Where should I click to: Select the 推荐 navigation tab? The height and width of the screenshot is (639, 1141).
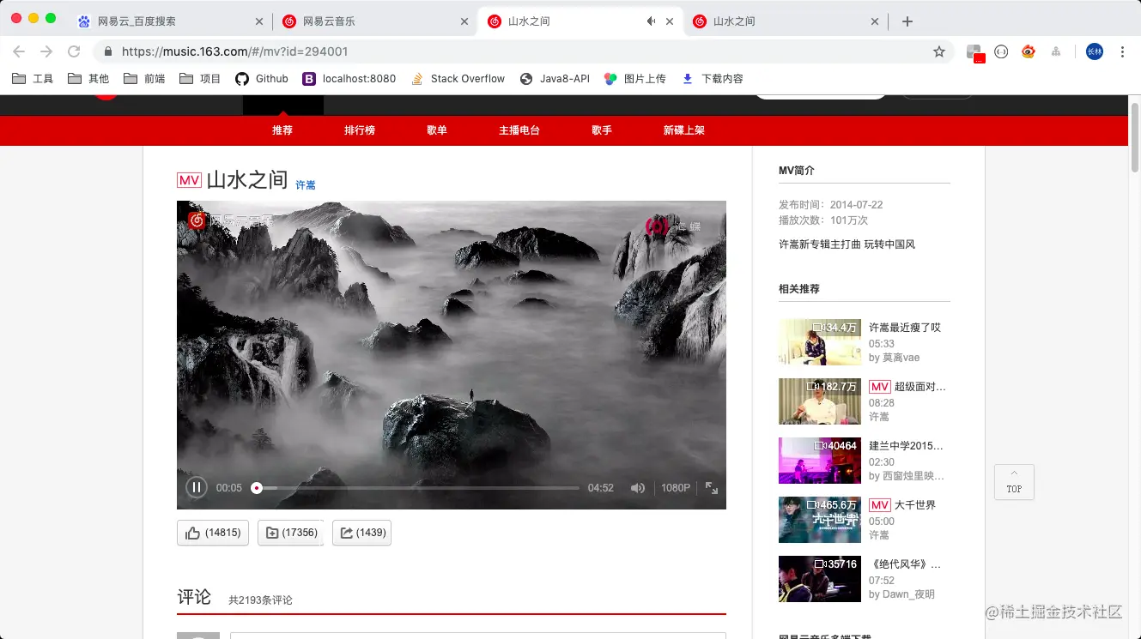pyautogui.click(x=282, y=130)
